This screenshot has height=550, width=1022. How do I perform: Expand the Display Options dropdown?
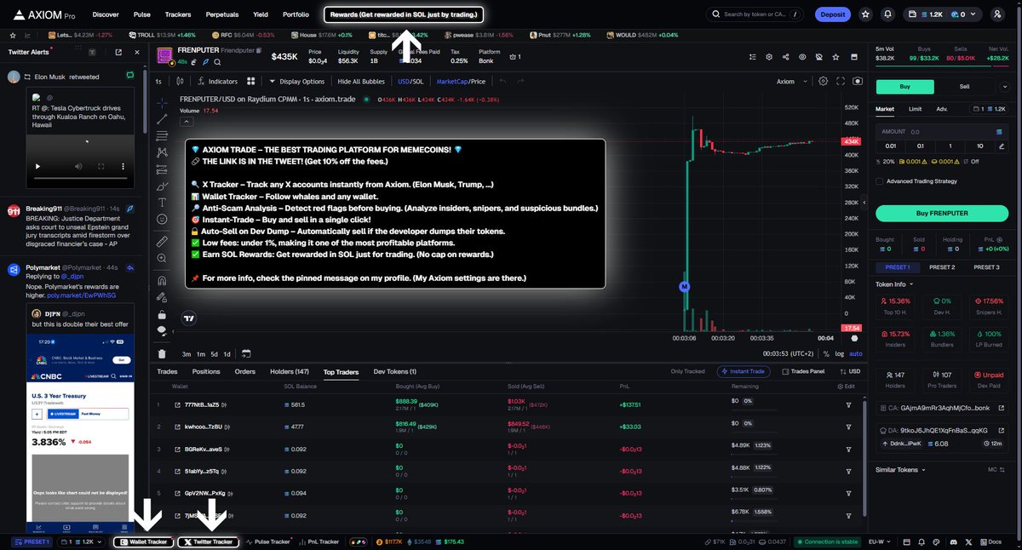click(x=296, y=81)
